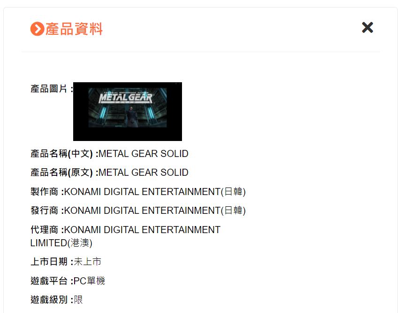Click the 限 game rating value
The height and width of the screenshot is (313, 402).
[x=78, y=300]
